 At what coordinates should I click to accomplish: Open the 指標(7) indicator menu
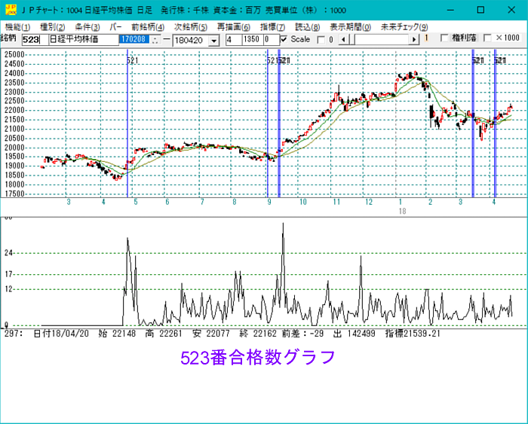(272, 27)
